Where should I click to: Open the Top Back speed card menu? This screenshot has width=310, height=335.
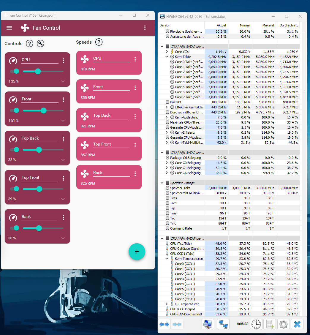pos(135,116)
